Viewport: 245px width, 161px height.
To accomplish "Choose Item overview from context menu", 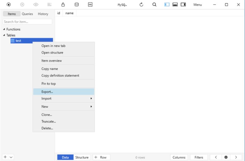I will (64, 61).
